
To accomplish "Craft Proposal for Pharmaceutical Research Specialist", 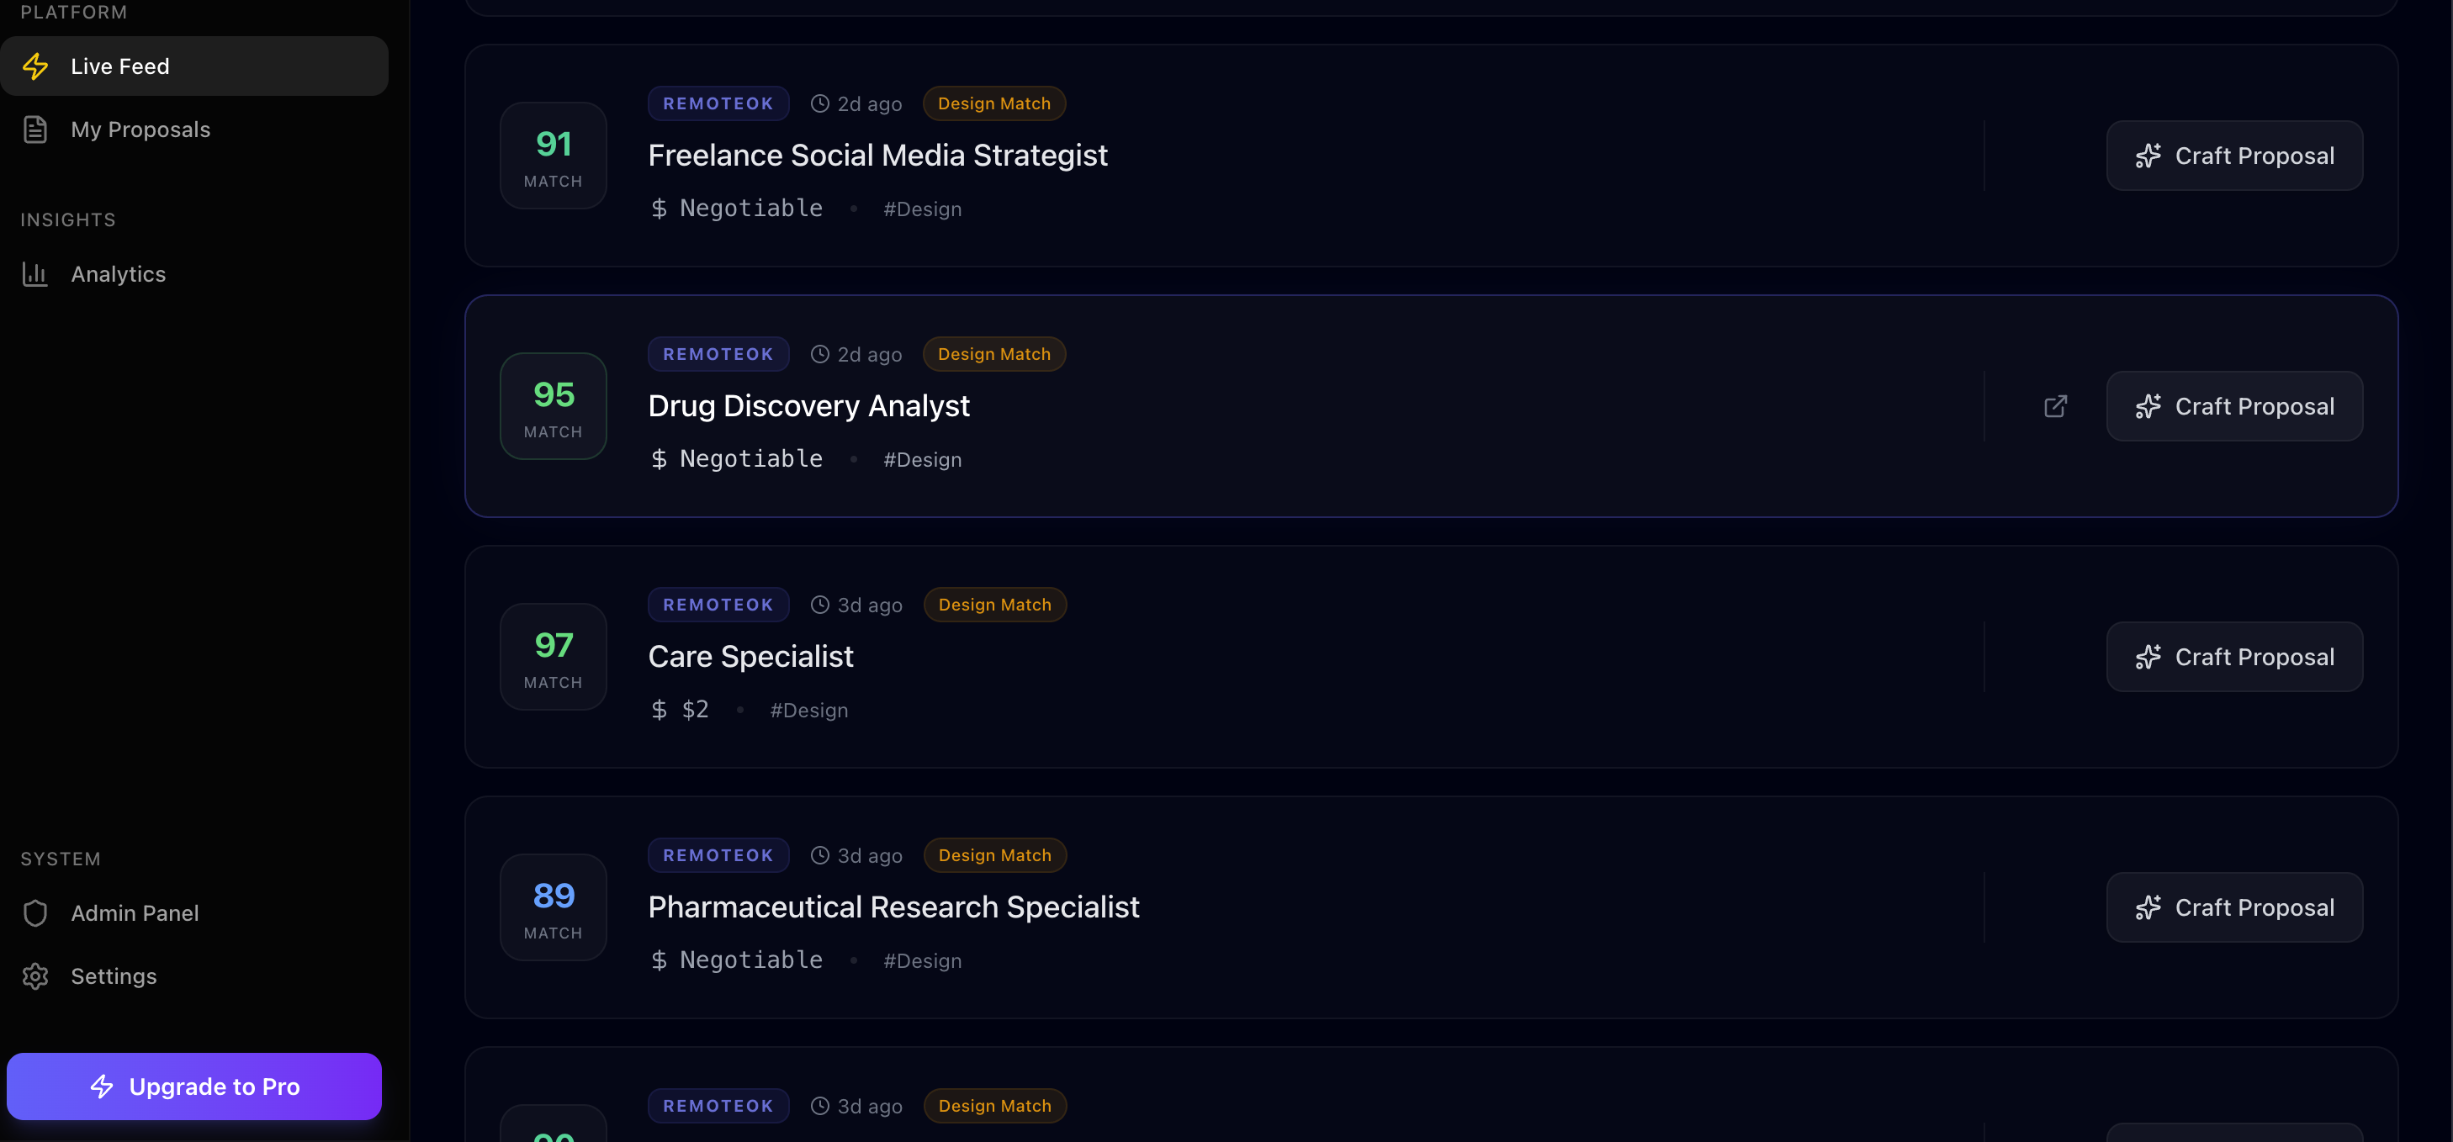I will (x=2234, y=907).
